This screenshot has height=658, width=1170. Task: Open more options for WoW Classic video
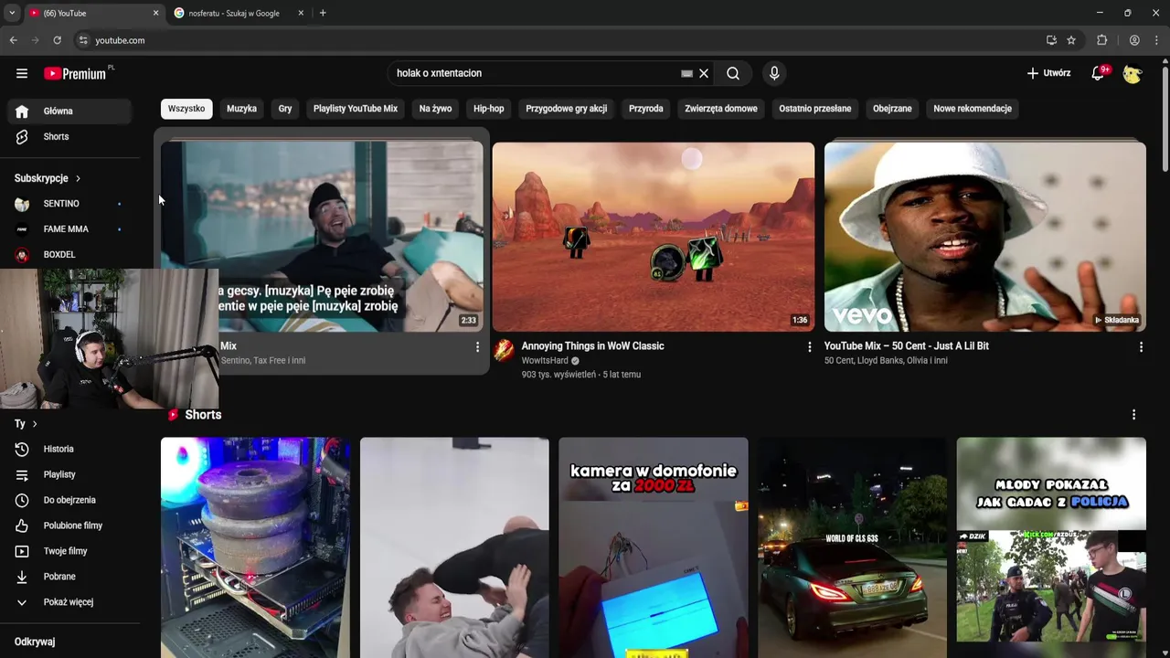[x=809, y=347]
